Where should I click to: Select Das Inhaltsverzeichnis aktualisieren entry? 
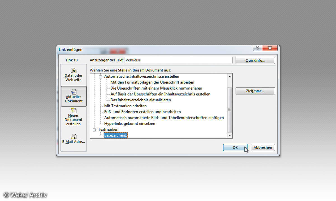[x=141, y=100]
